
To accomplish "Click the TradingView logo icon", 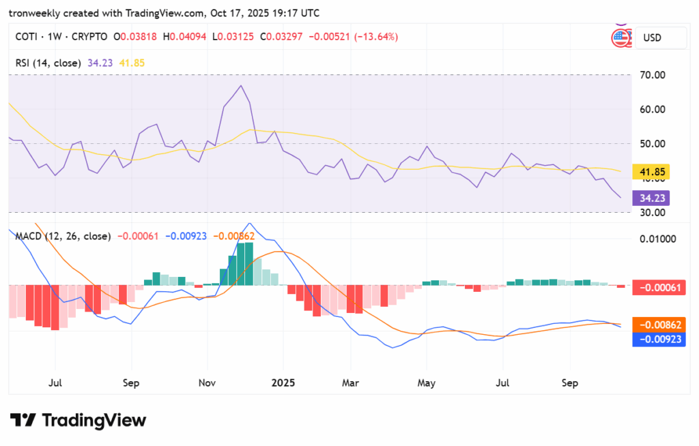I will tap(23, 421).
